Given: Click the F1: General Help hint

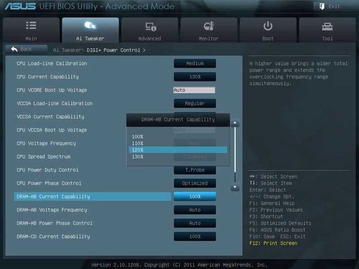Looking at the screenshot, I should coord(272,203).
